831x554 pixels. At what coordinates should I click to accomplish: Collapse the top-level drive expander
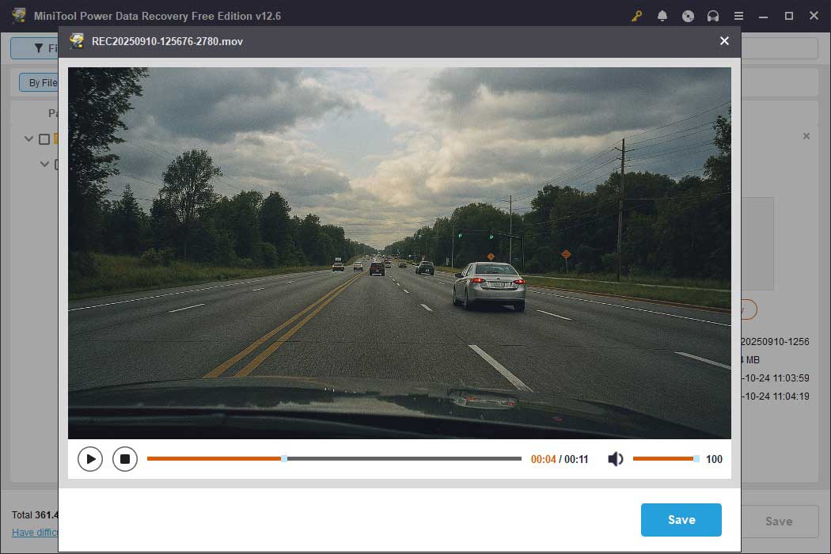click(x=28, y=138)
